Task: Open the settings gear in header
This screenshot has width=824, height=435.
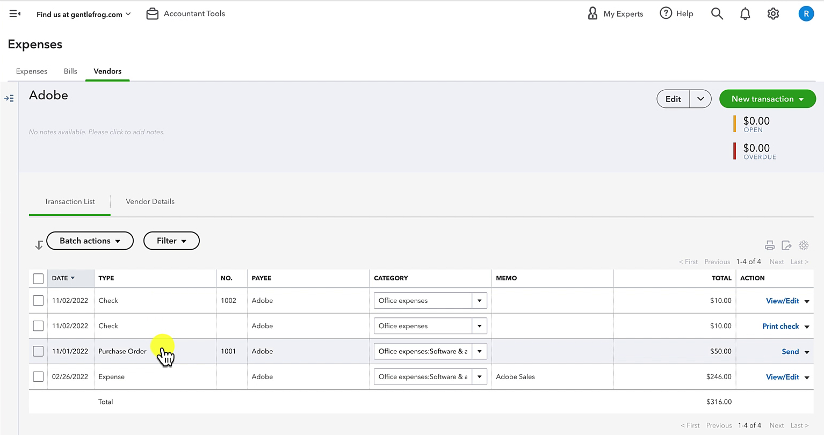Action: (x=773, y=13)
